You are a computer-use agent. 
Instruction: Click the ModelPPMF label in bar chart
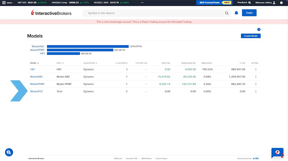pos(37,50)
